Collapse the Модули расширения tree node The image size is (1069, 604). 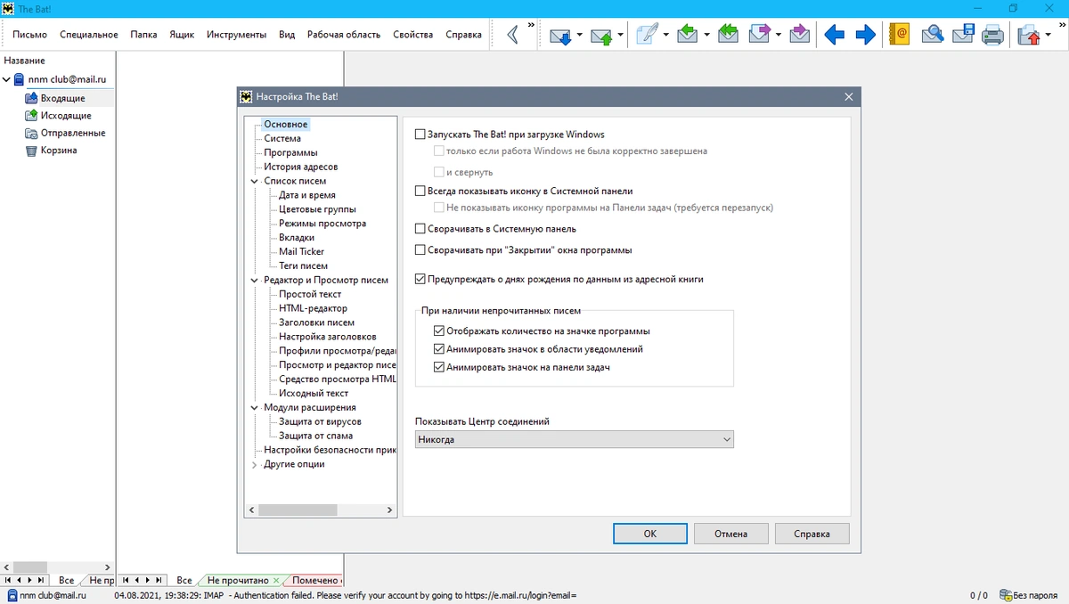pyautogui.click(x=255, y=407)
